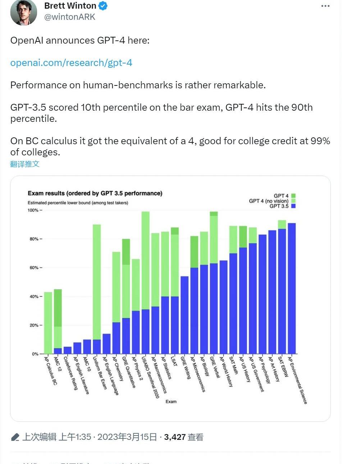The image size is (342, 464).
Task: Open the @wintonARK handle link
Action: pyautogui.click(x=69, y=17)
